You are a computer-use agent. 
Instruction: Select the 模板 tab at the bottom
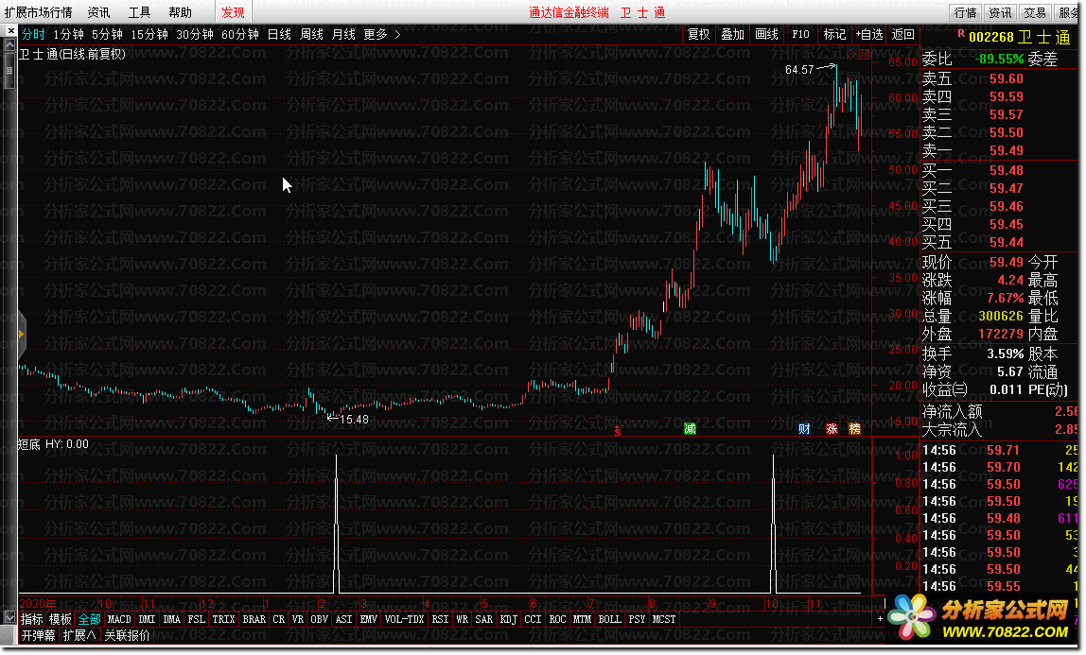point(61,619)
